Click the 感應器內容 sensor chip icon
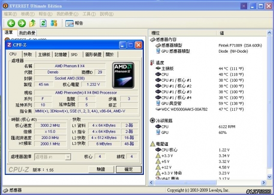The height and width of the screenshot is (195, 274). click(x=152, y=40)
